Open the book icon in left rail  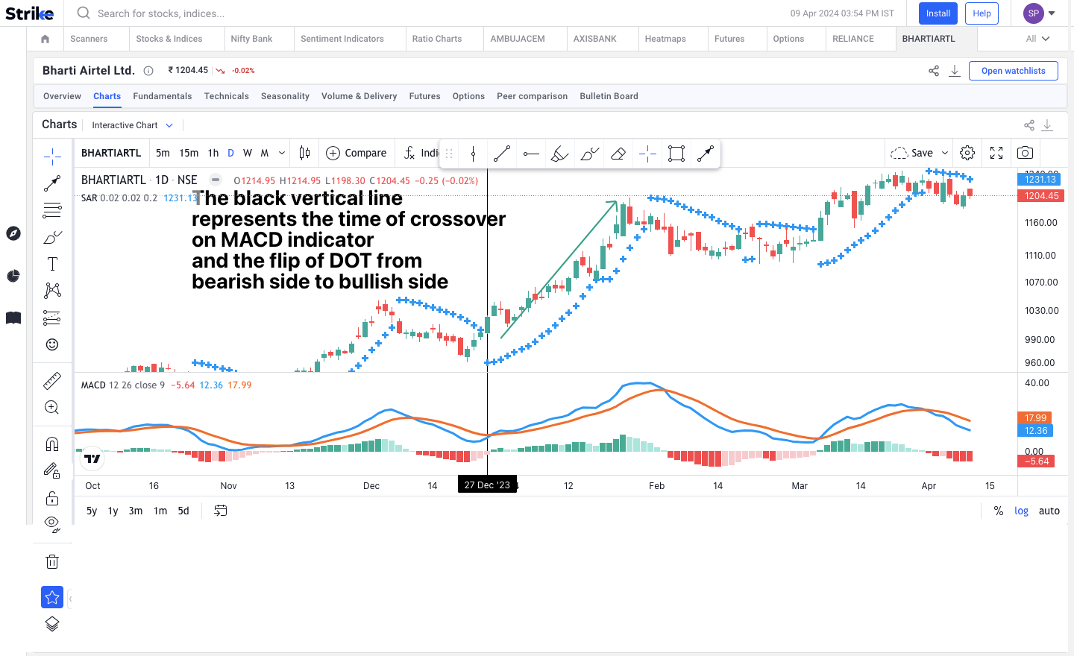[13, 318]
